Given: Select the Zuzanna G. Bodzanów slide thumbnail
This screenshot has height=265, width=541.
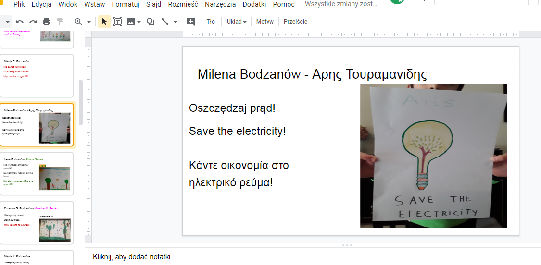Looking at the screenshot, I should tap(37, 223).
